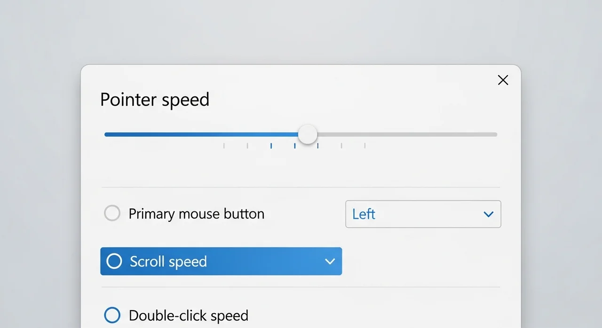
Task: Close the mouse settings dialog
Action: pos(503,80)
